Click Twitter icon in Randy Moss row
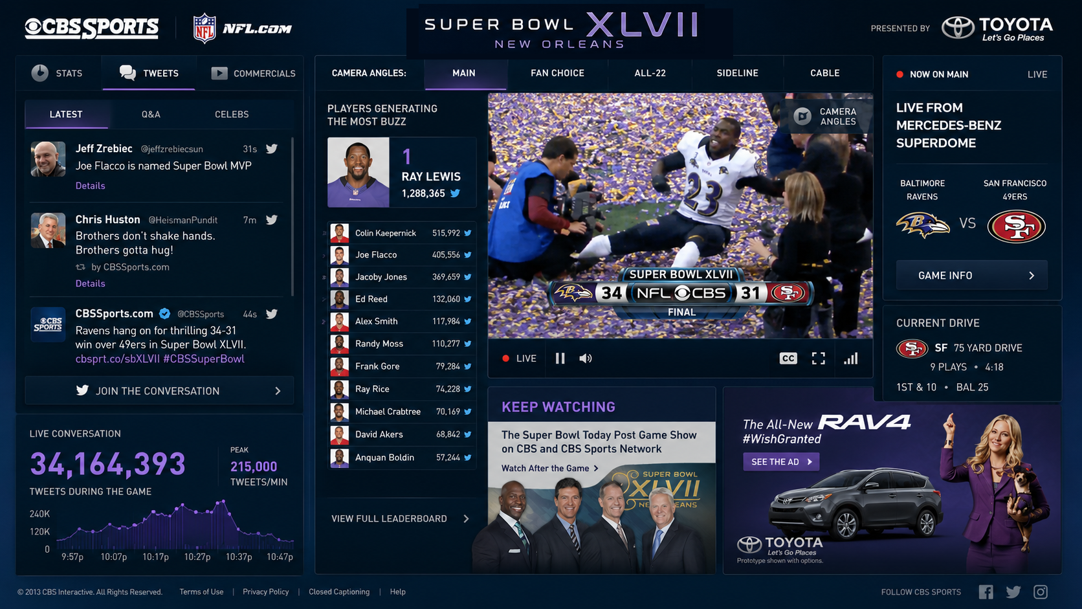The image size is (1082, 609). [467, 344]
